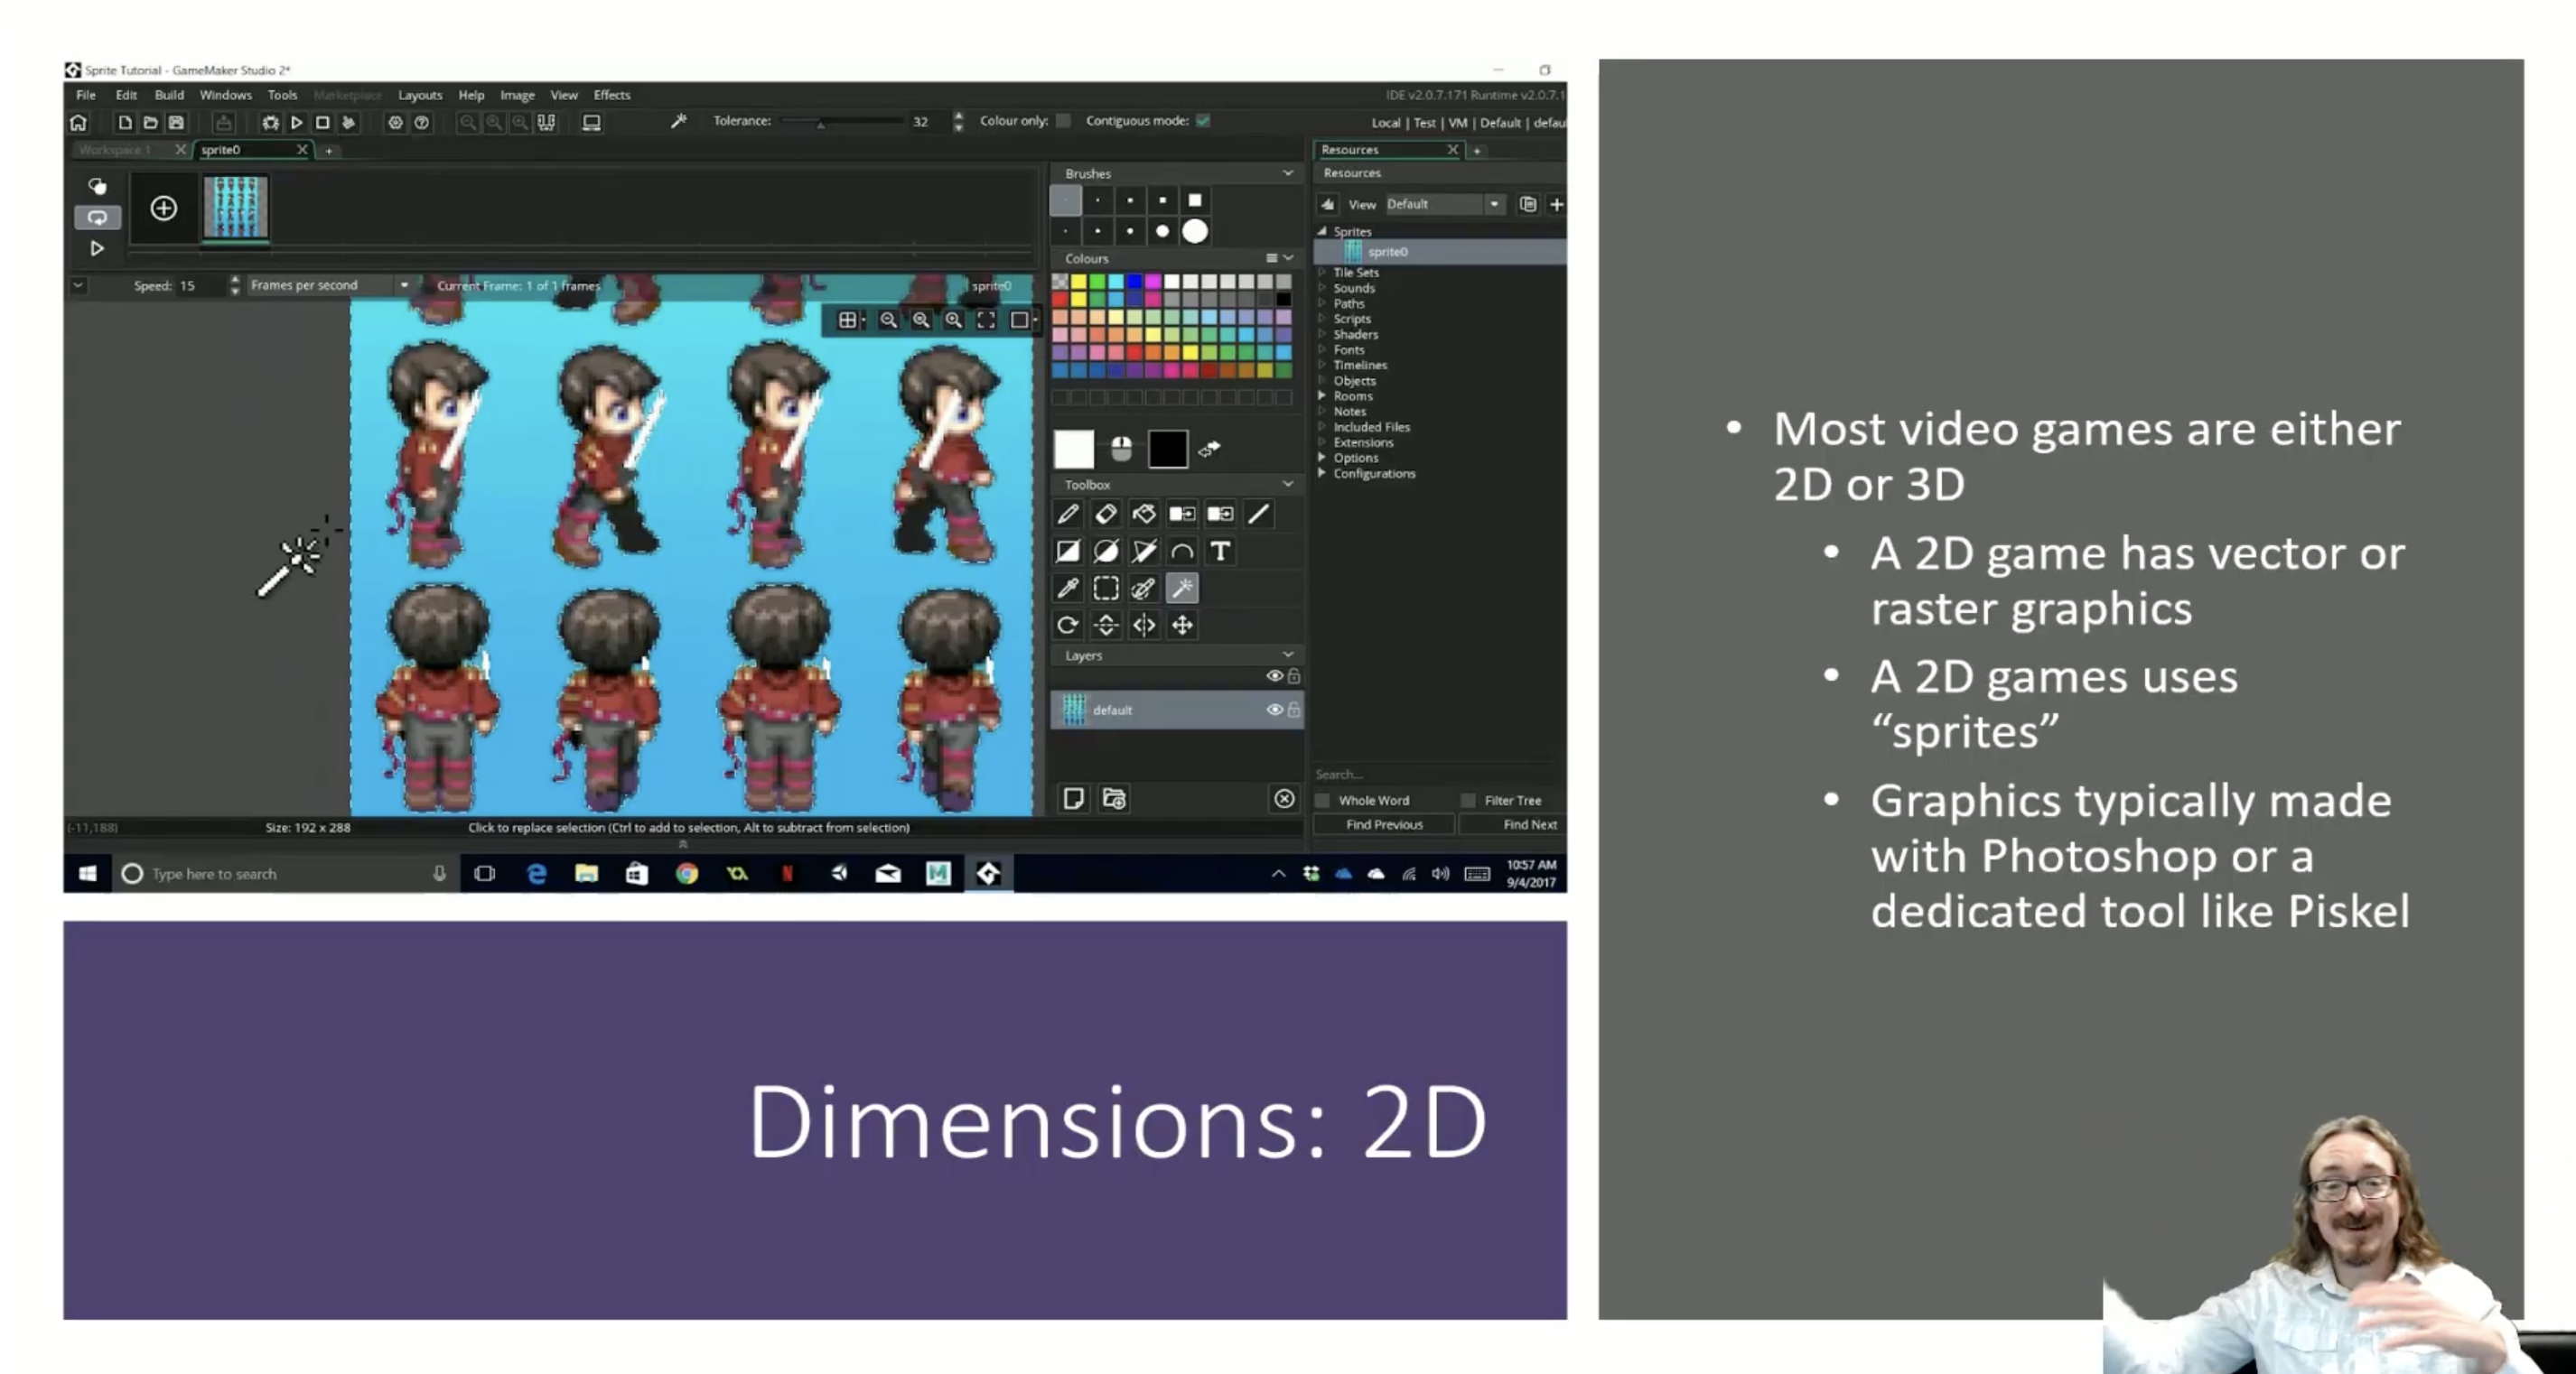Click the Home start page icon
This screenshot has width=2576, height=1374.
point(78,122)
